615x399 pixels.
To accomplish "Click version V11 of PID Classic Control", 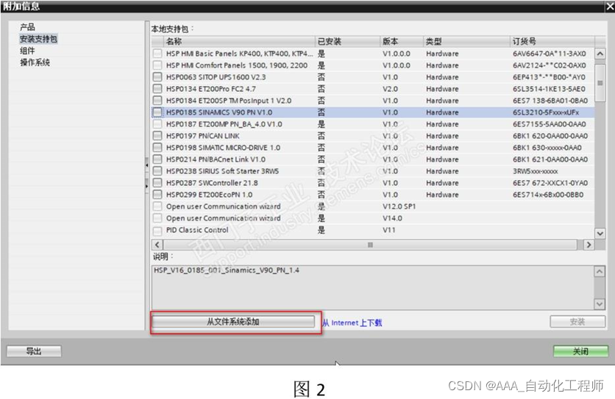I will (x=388, y=230).
